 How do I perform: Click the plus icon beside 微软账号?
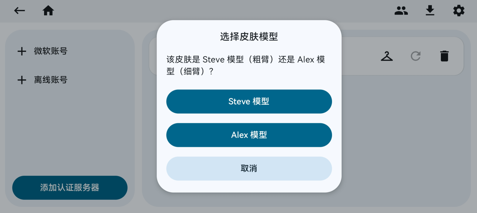click(22, 51)
